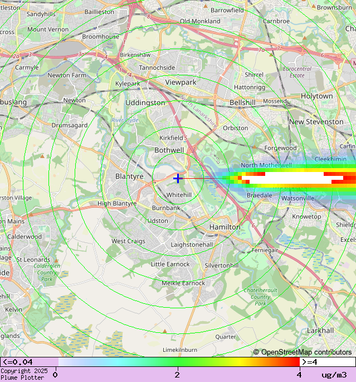
Task: Click the North Lanarkshire boundary label
Action: pyautogui.click(x=198, y=112)
